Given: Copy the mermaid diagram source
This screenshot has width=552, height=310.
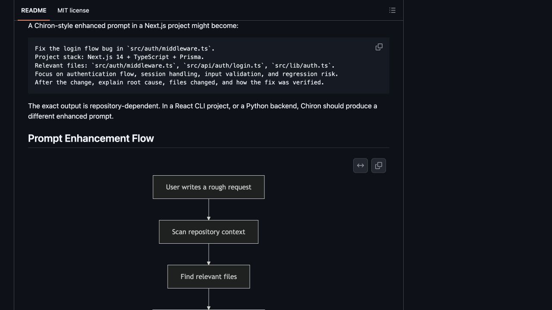Looking at the screenshot, I should point(379,165).
